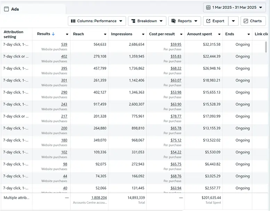
Task: Open the Reach column header dropdown arrow
Action: tap(105, 34)
